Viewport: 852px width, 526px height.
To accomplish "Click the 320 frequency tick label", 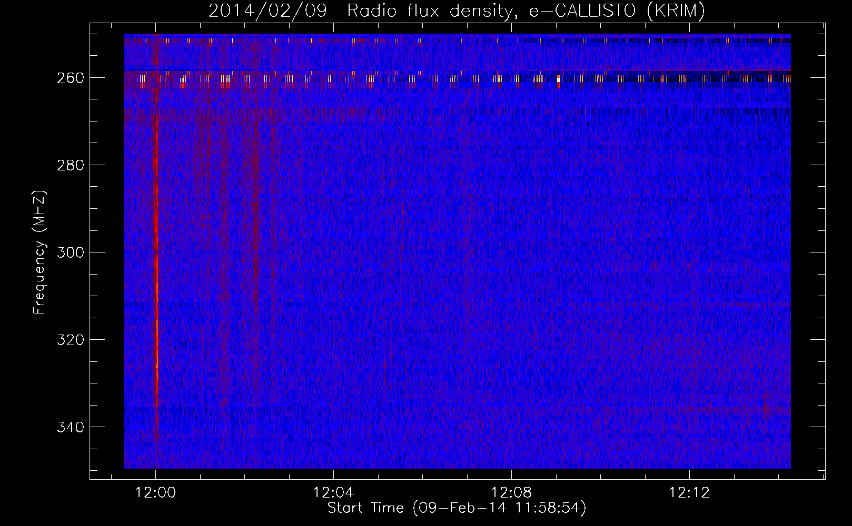I will 70,340.
